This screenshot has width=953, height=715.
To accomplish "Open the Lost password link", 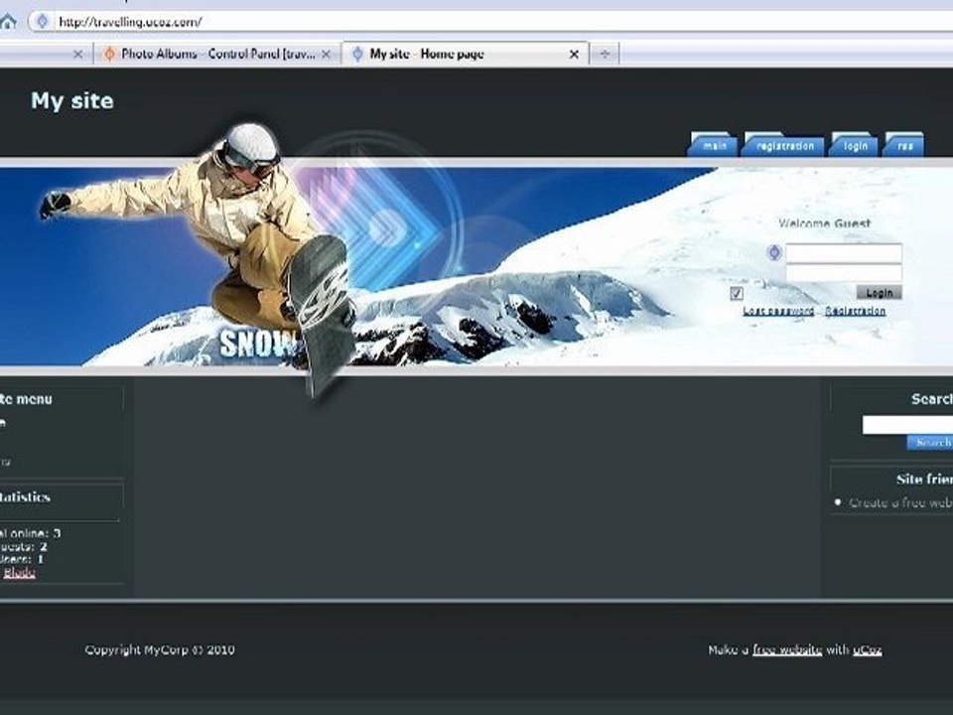I will tap(778, 311).
